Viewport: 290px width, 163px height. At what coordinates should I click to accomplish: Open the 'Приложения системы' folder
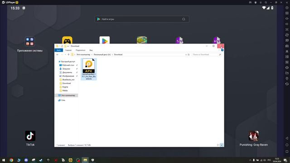coord(29,44)
